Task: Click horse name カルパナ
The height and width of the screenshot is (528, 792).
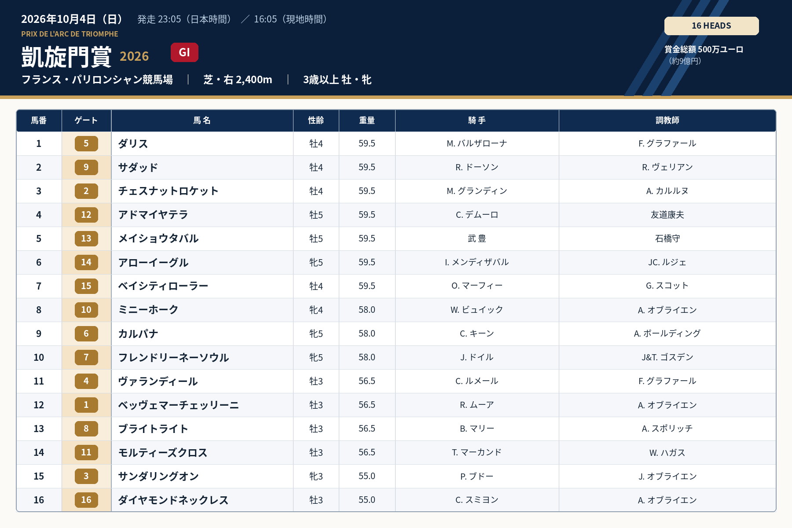Action: [x=138, y=334]
